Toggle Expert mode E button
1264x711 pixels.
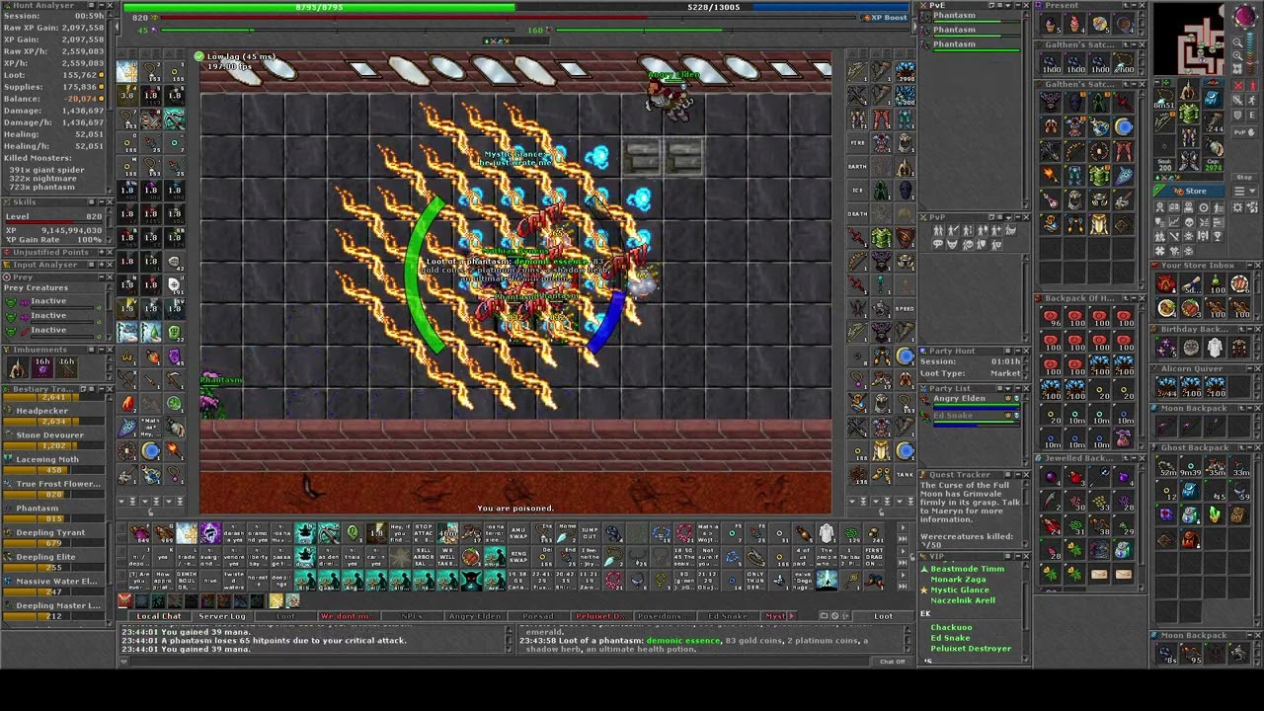1252,116
